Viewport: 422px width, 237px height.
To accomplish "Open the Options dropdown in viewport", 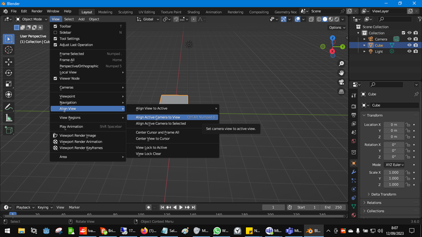I will click(x=337, y=28).
